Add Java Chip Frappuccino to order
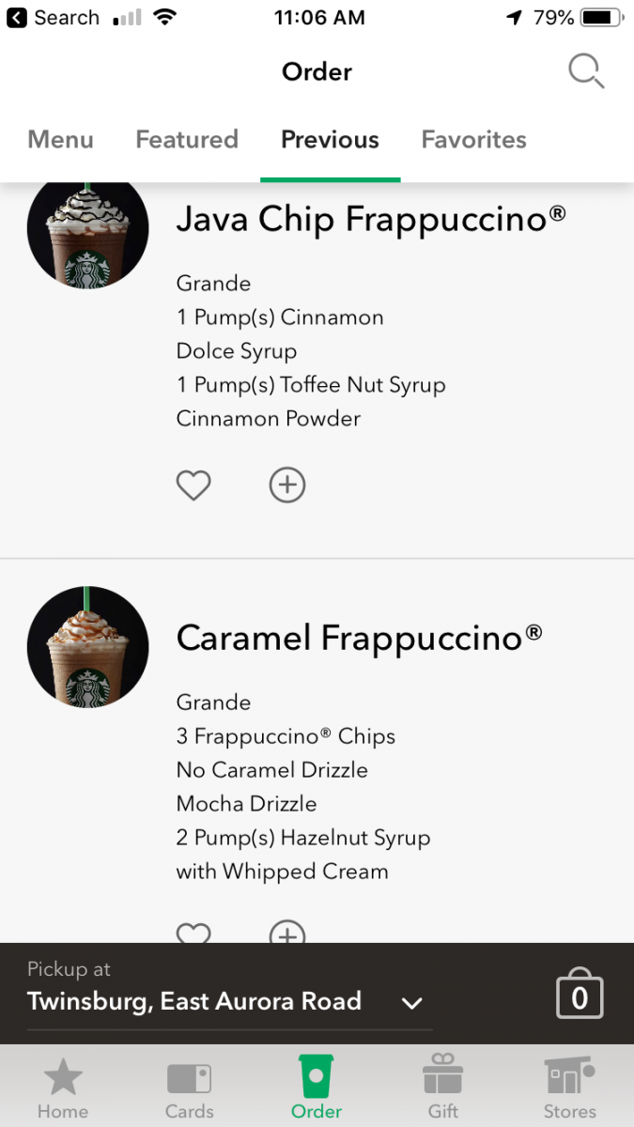This screenshot has width=634, height=1127. tap(287, 486)
